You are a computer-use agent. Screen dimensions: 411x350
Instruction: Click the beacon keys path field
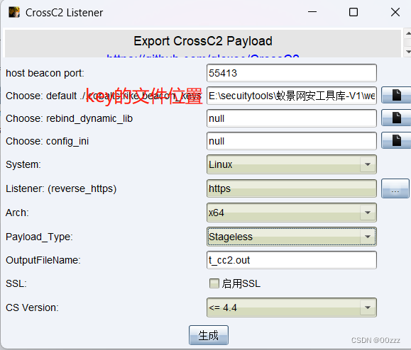point(292,96)
